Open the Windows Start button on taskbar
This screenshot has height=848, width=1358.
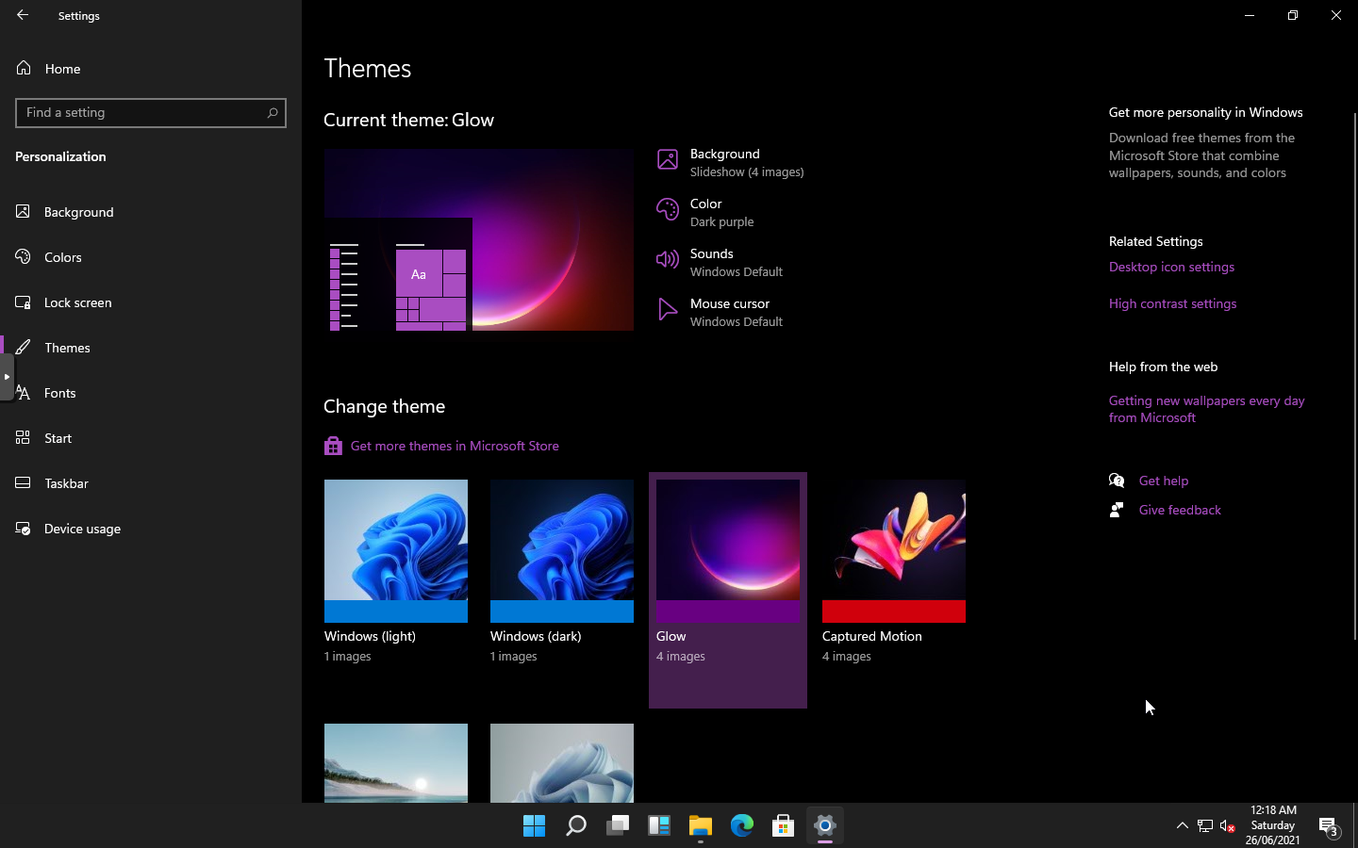[x=534, y=825]
